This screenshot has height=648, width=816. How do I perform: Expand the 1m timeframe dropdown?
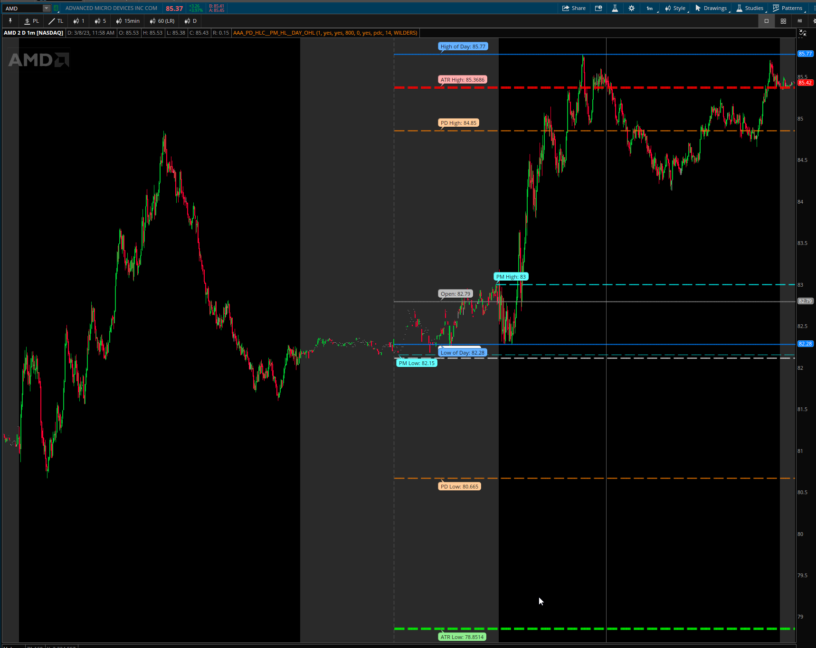point(650,8)
